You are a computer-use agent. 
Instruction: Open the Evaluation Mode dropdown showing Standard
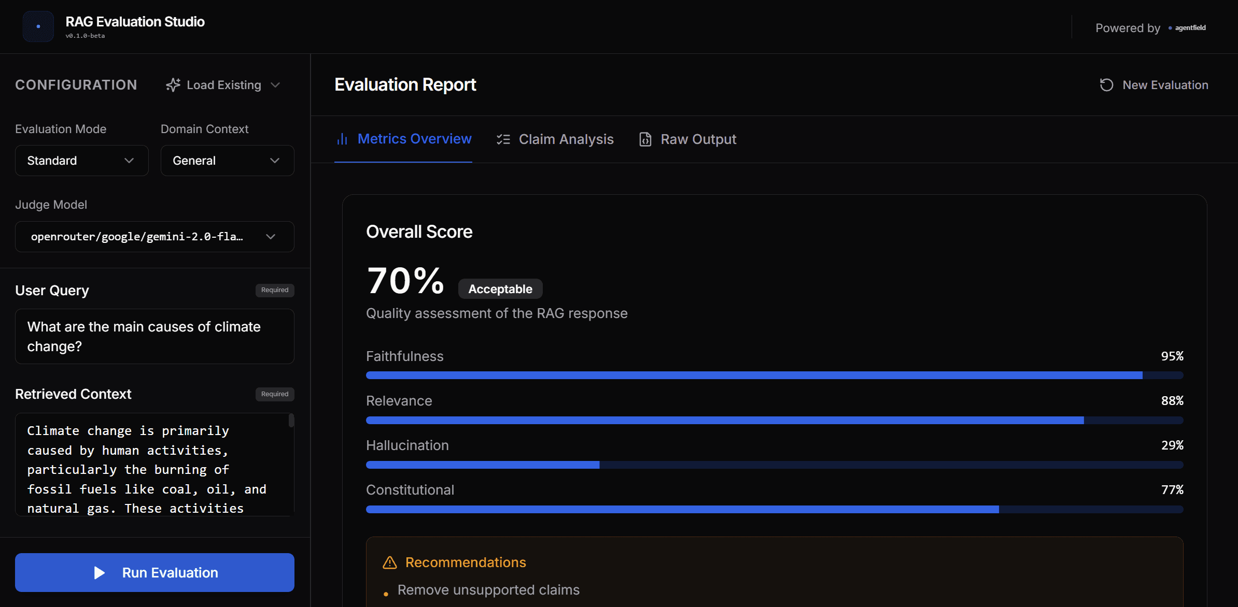(81, 161)
